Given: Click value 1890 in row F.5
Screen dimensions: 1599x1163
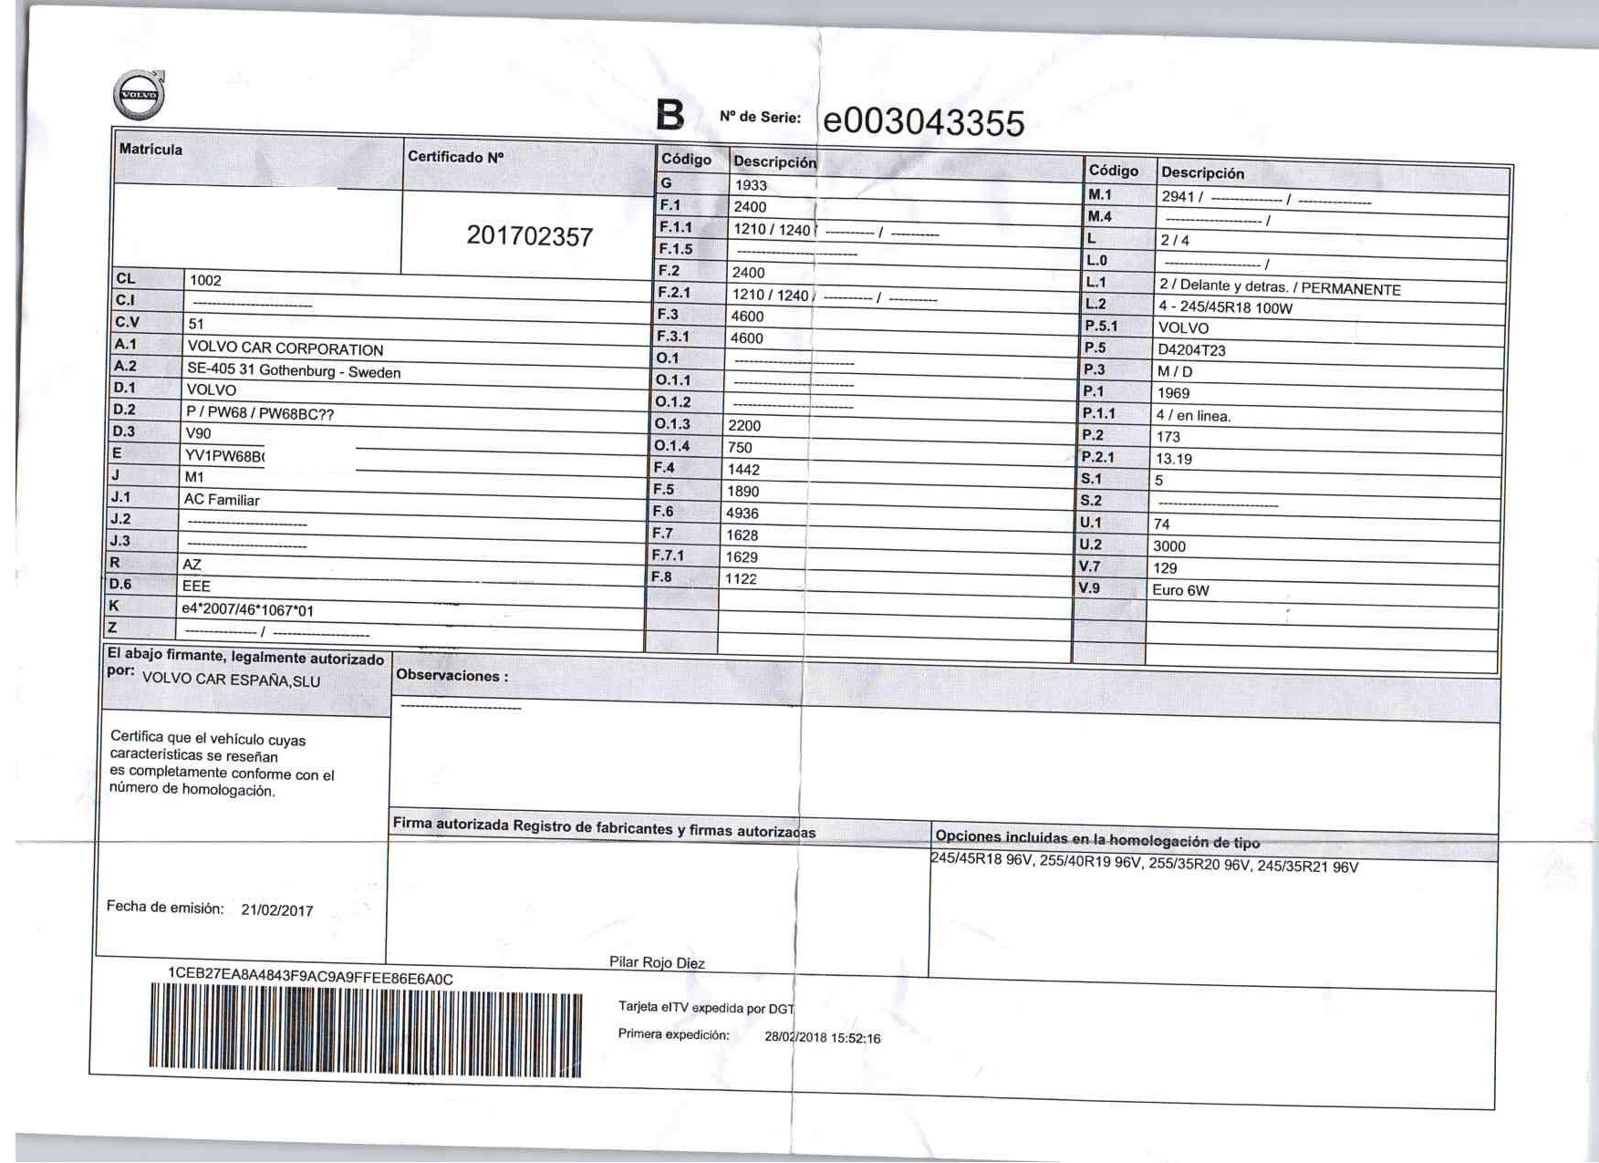Looking at the screenshot, I should click(x=742, y=492).
